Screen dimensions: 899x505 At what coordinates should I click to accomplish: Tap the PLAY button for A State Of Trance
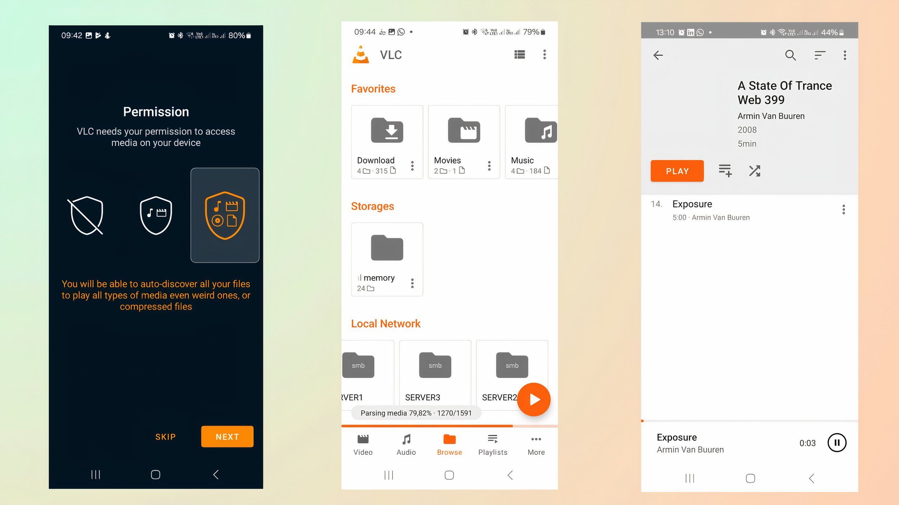coord(677,171)
